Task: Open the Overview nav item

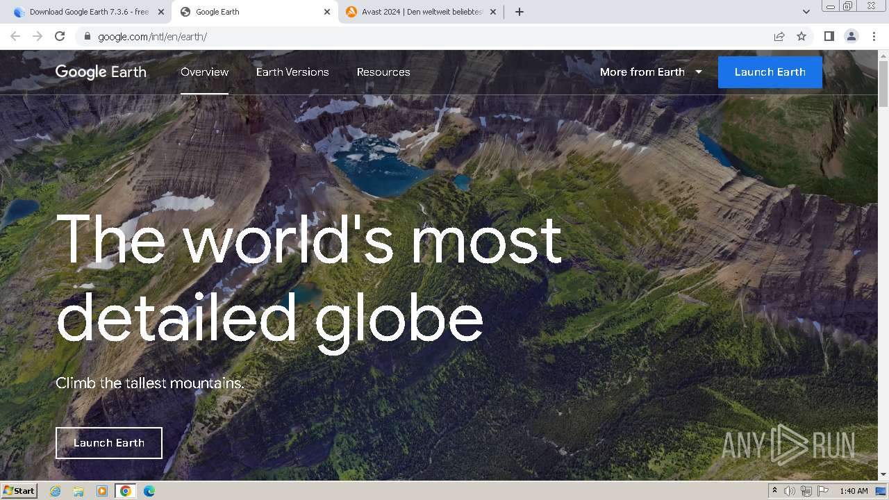Action: [204, 72]
